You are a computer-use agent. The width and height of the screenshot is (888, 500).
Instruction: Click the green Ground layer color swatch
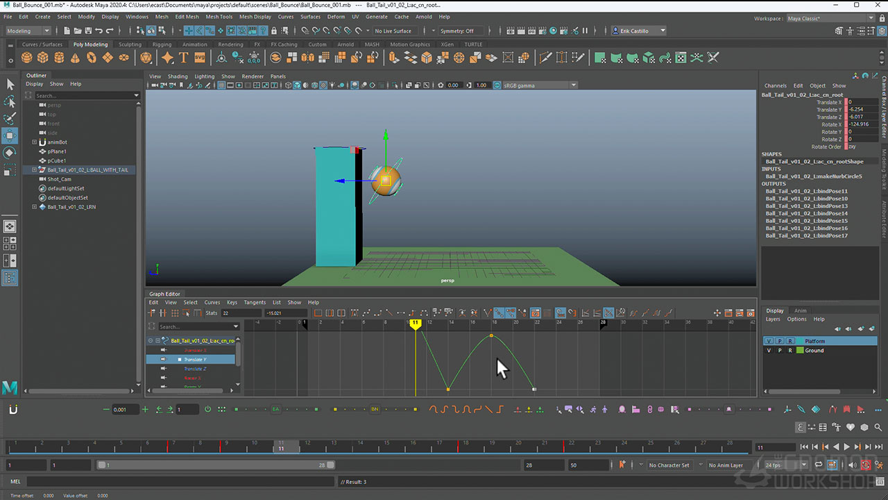pyautogui.click(x=799, y=351)
